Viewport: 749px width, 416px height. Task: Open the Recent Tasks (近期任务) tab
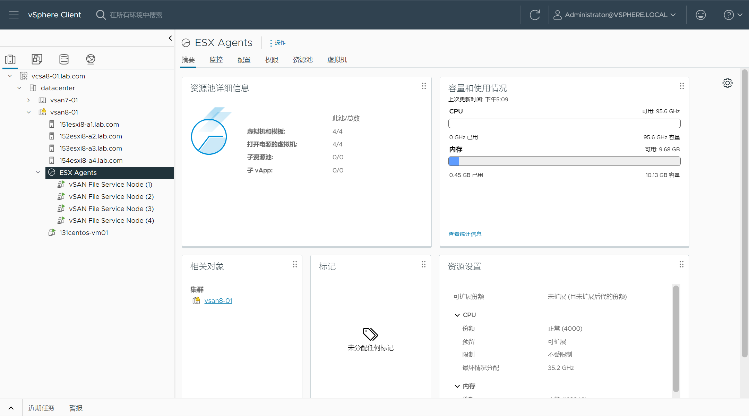(x=41, y=408)
